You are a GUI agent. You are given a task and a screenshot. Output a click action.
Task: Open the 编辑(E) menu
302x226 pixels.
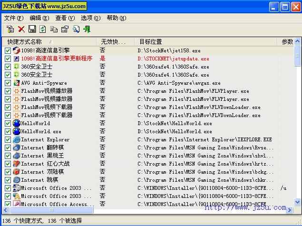coord(39,18)
